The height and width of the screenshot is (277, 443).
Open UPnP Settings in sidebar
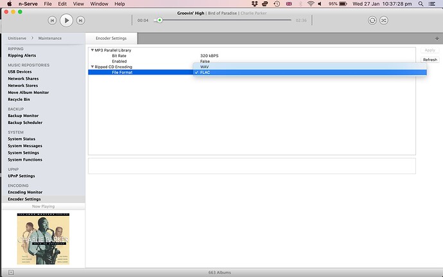(x=21, y=176)
